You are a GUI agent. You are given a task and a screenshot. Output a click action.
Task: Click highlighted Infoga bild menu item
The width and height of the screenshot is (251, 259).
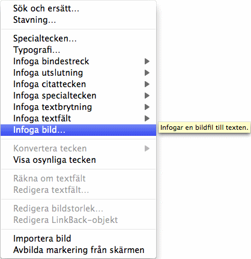(x=78, y=130)
